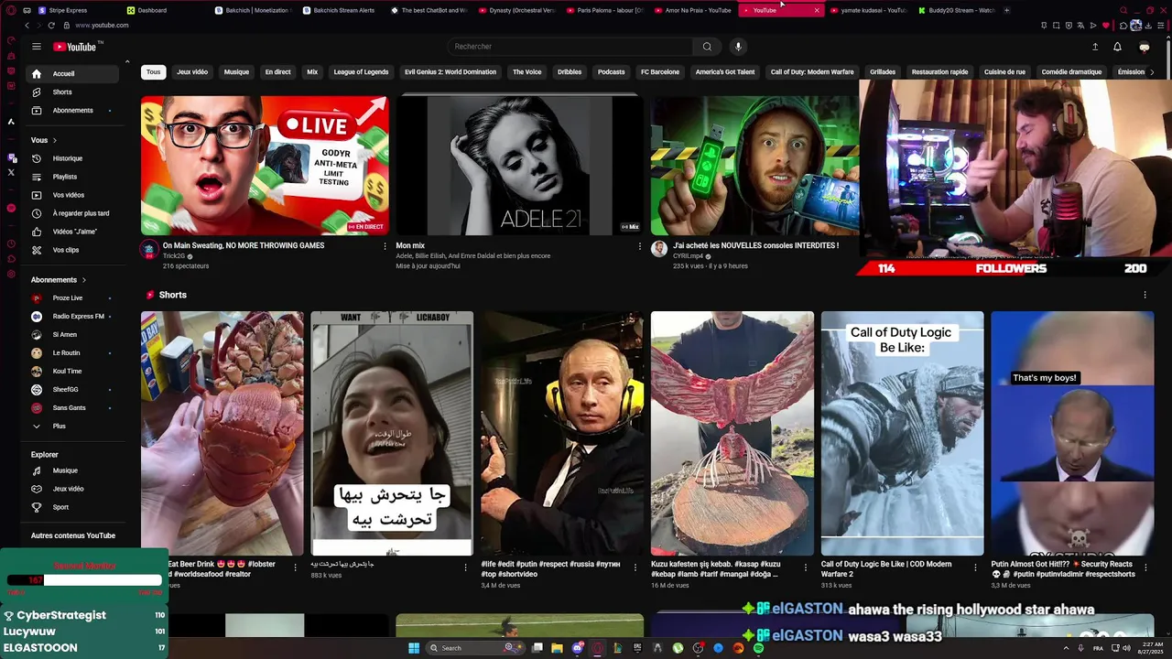Open Vidéos "J'aime" list
This screenshot has height=659, width=1172.
71,232
